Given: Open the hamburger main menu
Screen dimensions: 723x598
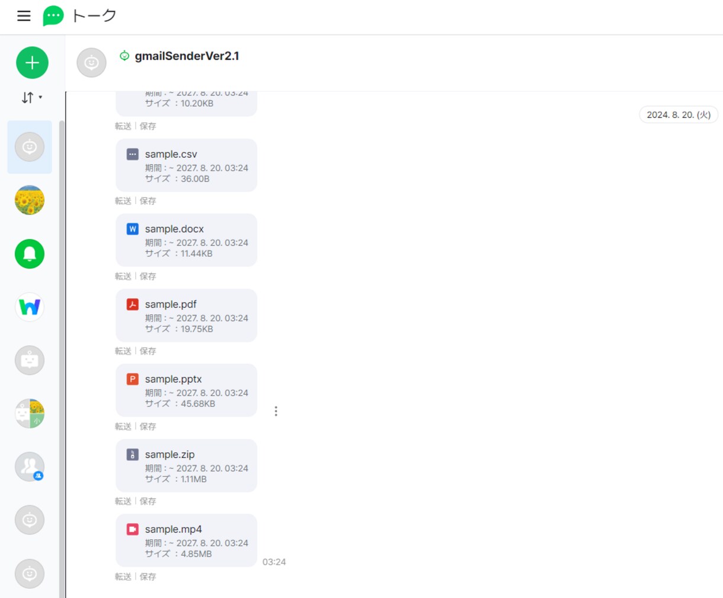Looking at the screenshot, I should [24, 16].
